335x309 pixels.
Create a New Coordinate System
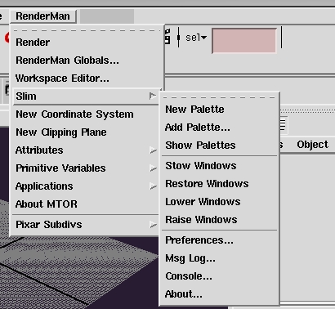pos(86,114)
